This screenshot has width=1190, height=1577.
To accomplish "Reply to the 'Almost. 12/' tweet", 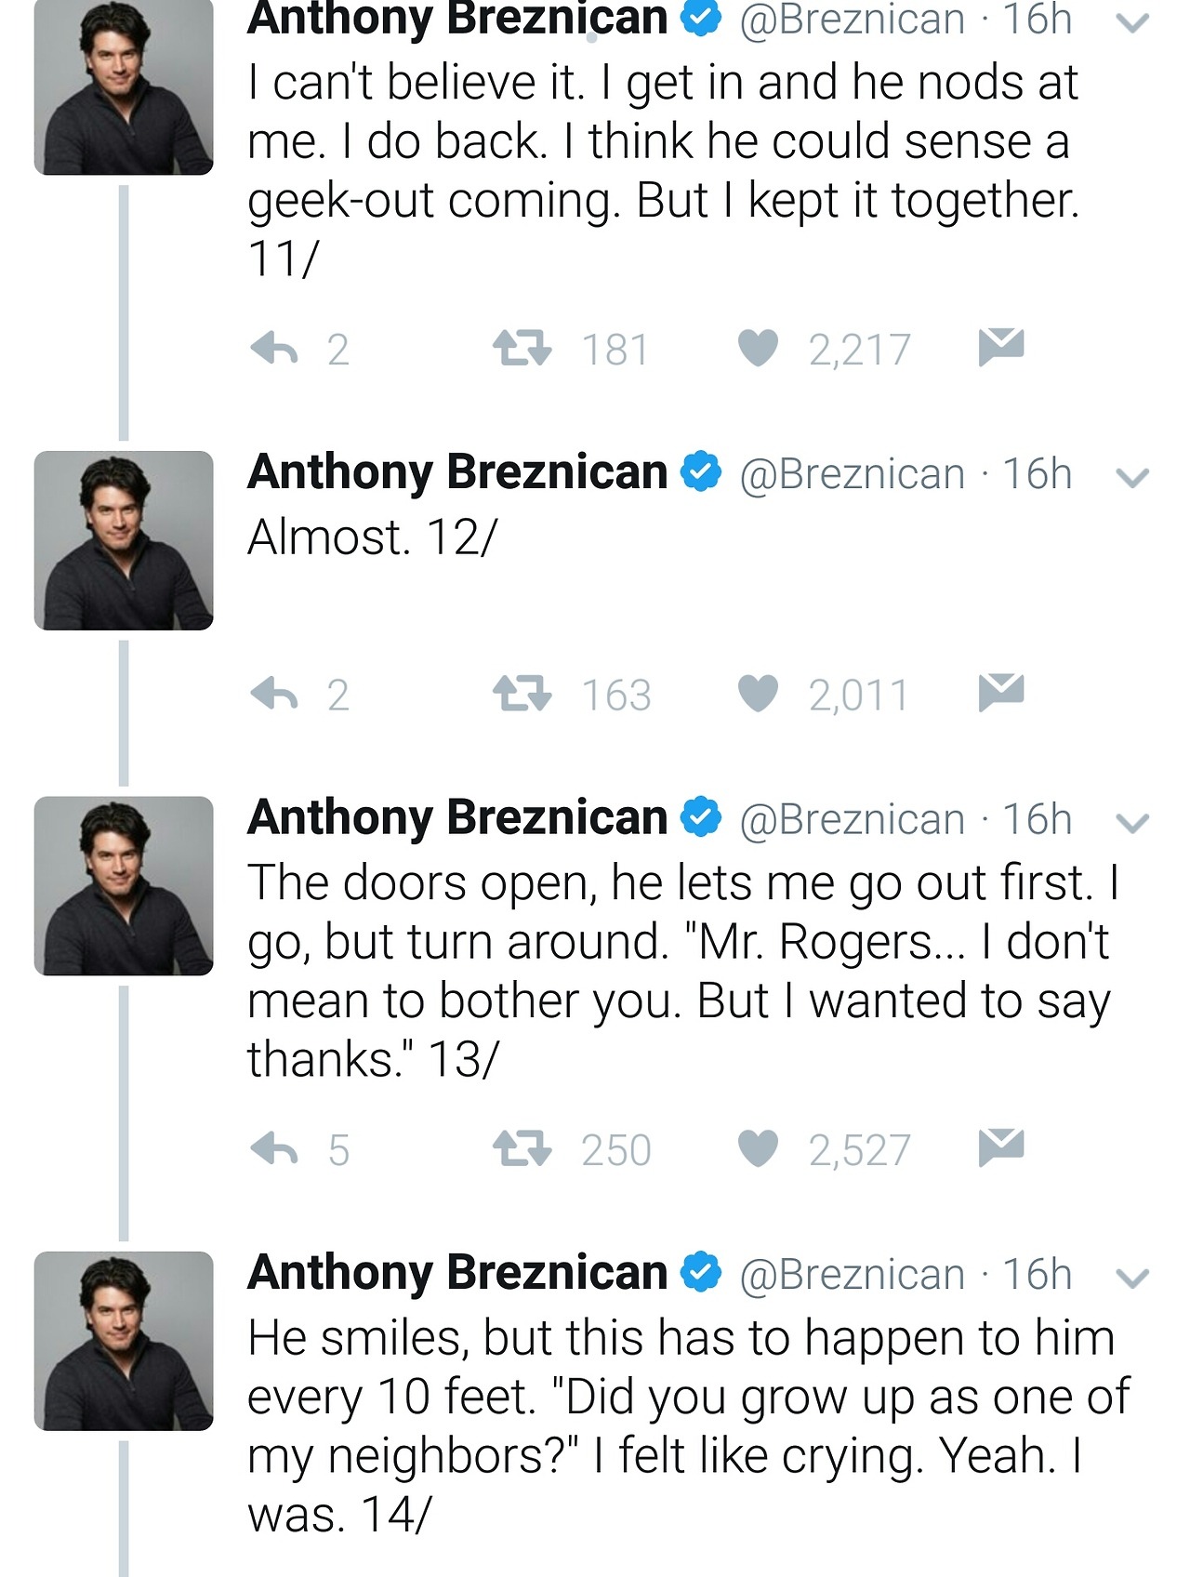I will (x=274, y=695).
